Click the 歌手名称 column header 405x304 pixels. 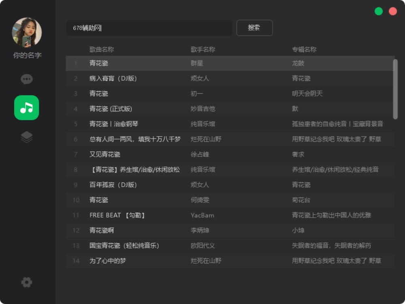(203, 49)
